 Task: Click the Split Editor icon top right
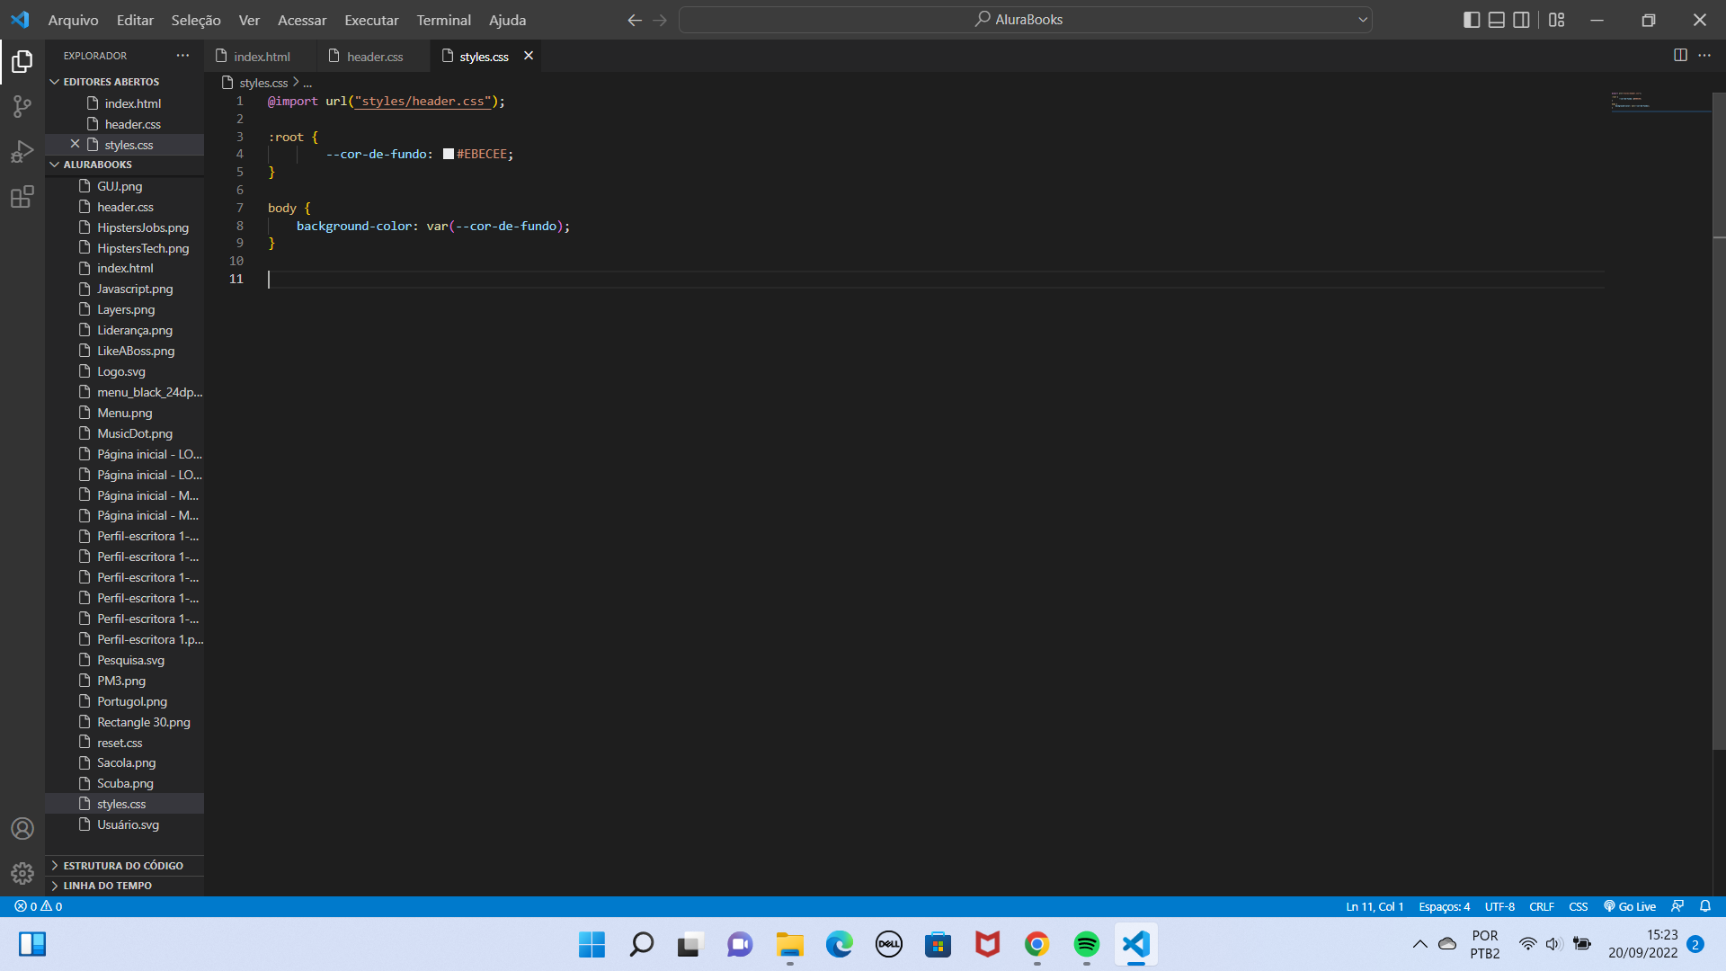point(1681,56)
